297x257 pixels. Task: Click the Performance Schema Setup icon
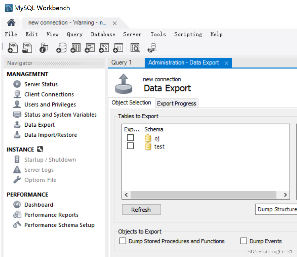click(x=17, y=225)
